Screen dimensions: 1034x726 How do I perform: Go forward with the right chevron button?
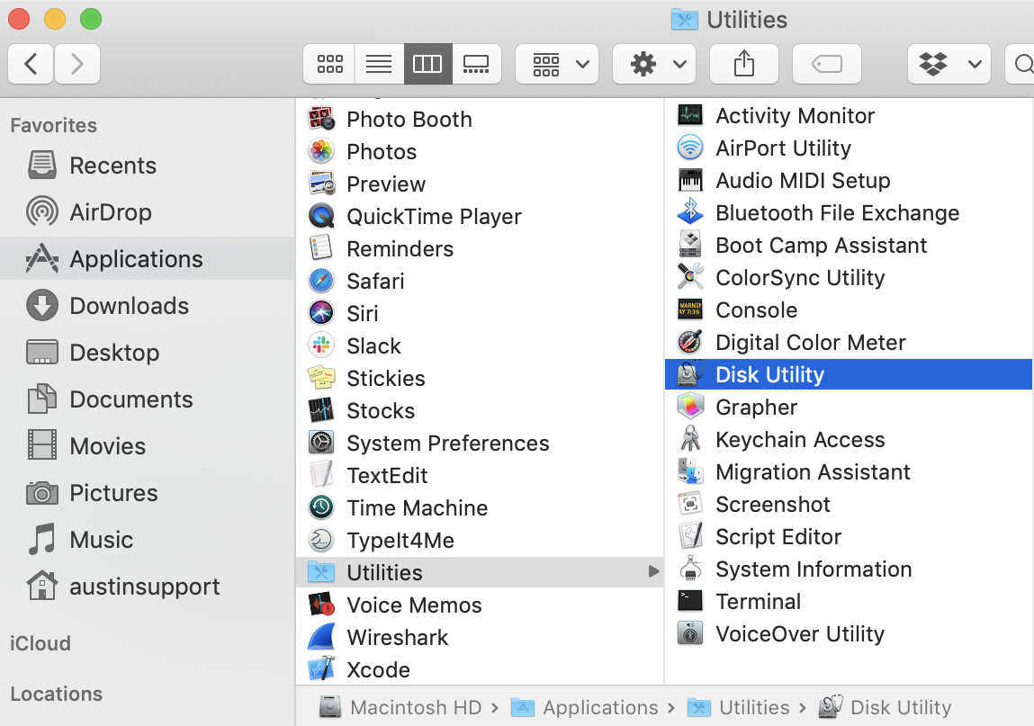pyautogui.click(x=77, y=64)
